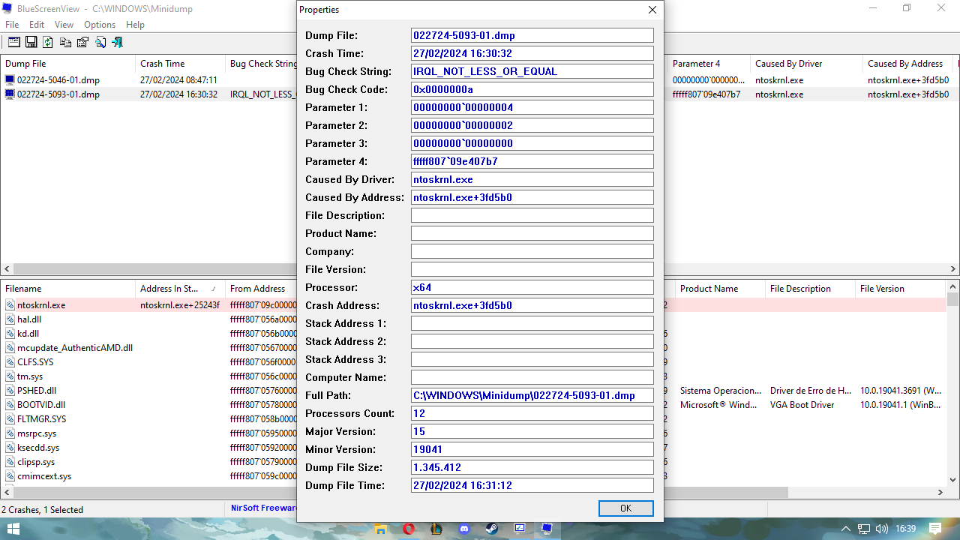
Task: Sort by Caused By Address column header
Action: 907,64
